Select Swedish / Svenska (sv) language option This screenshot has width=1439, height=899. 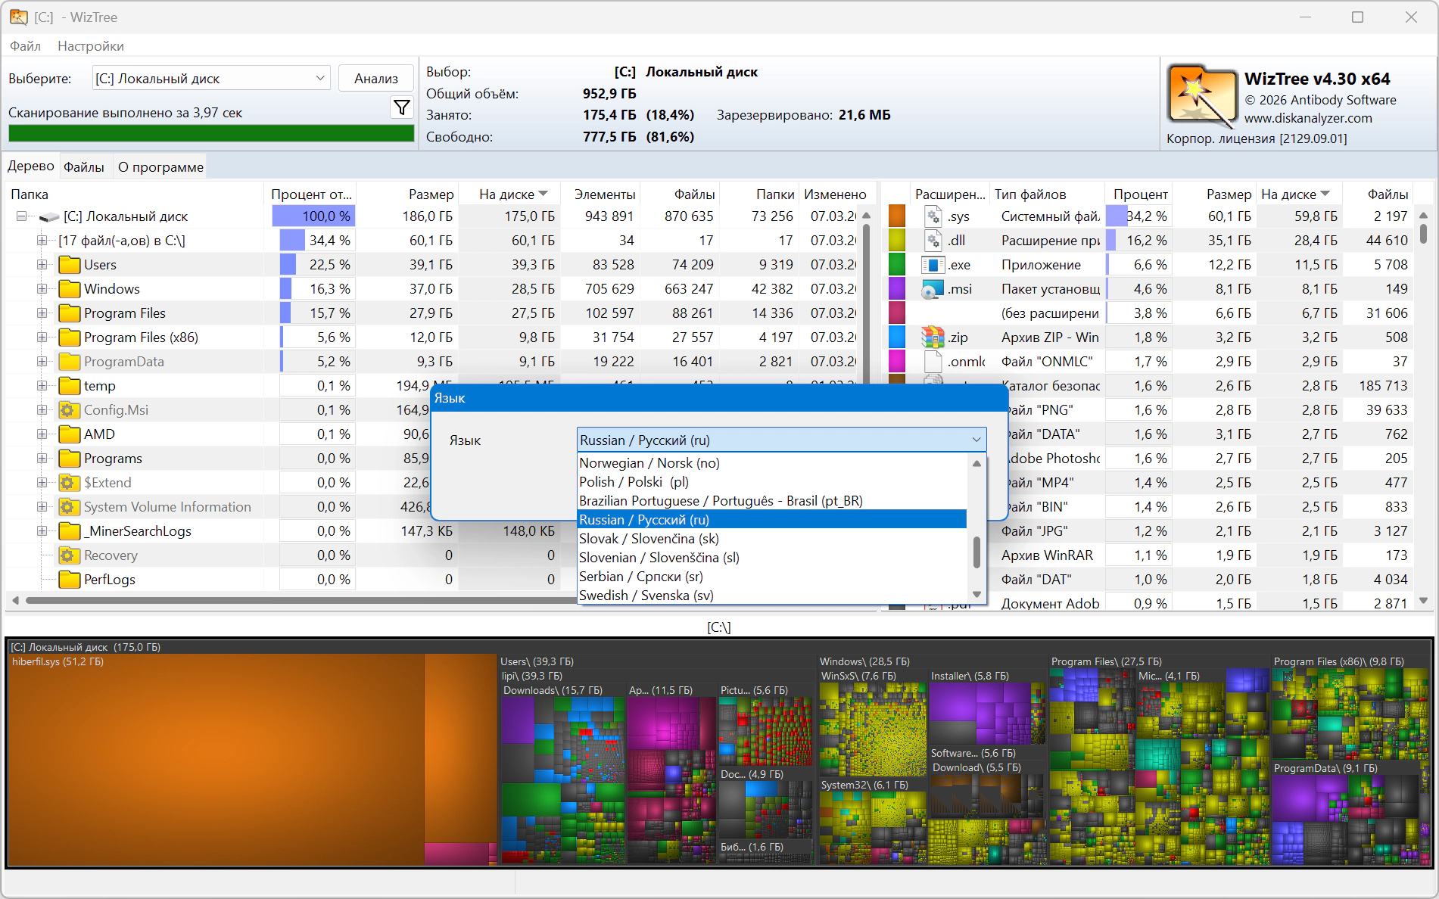(x=646, y=596)
